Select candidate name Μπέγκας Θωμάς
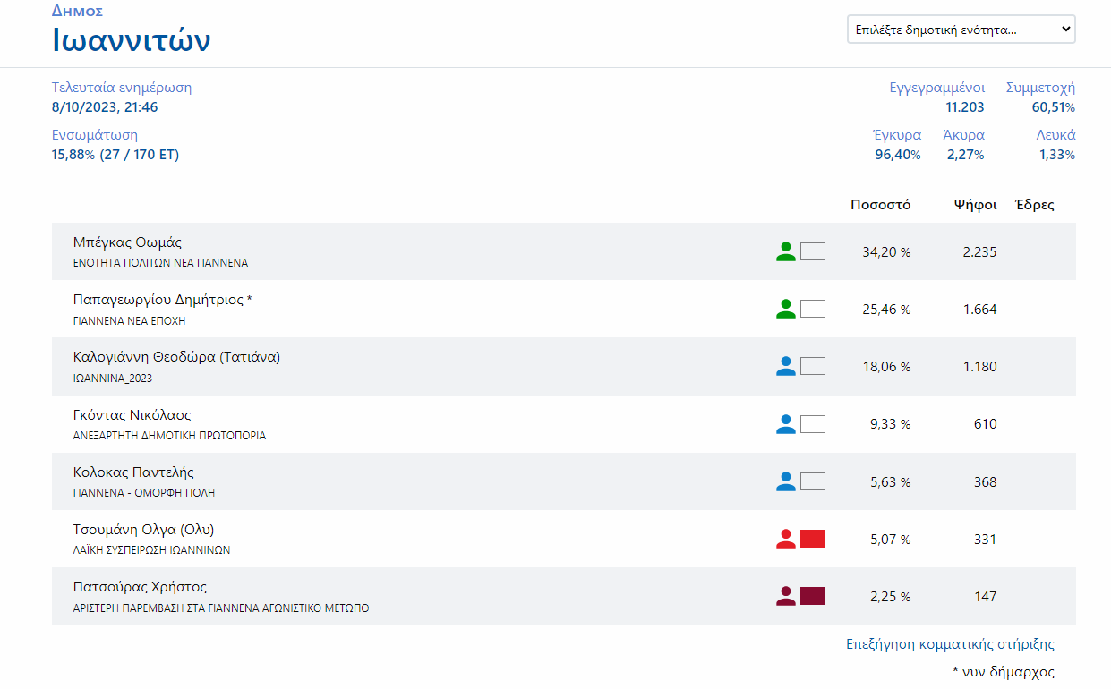The height and width of the screenshot is (689, 1111). [127, 242]
